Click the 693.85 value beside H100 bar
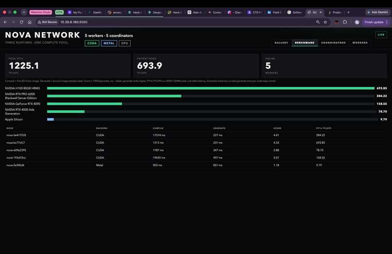This screenshot has width=392, height=254. (382, 88)
